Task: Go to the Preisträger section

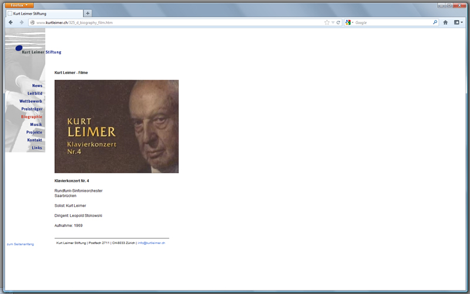Action: 32,109
